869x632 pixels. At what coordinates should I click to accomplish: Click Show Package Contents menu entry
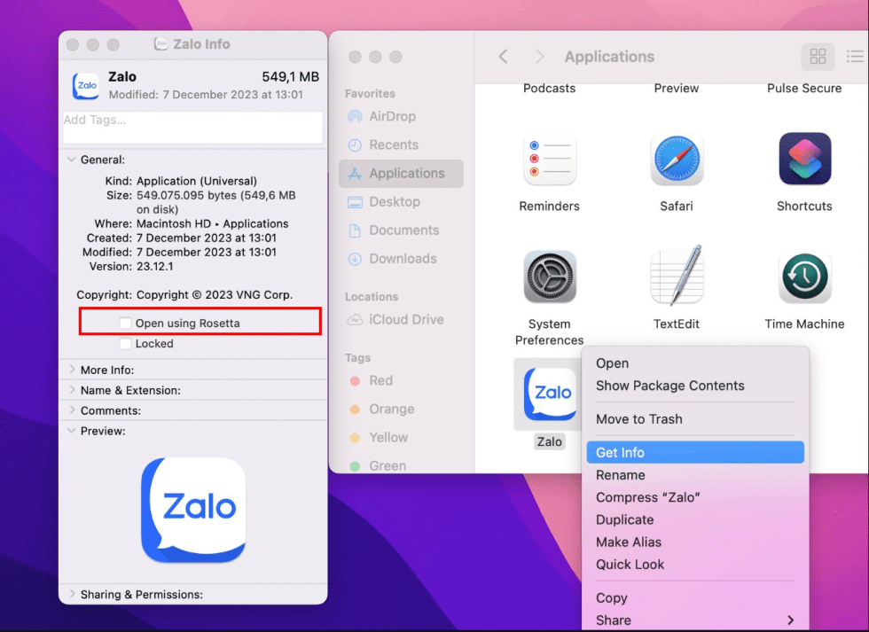(669, 386)
